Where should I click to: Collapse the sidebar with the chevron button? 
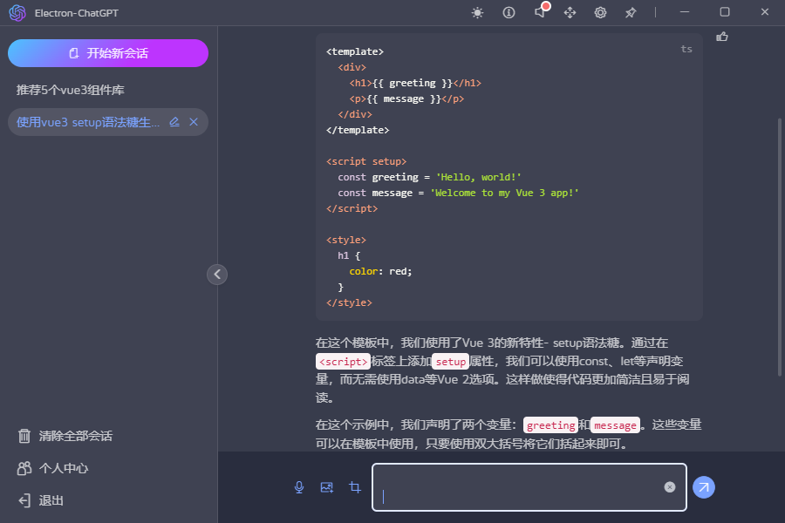point(217,275)
